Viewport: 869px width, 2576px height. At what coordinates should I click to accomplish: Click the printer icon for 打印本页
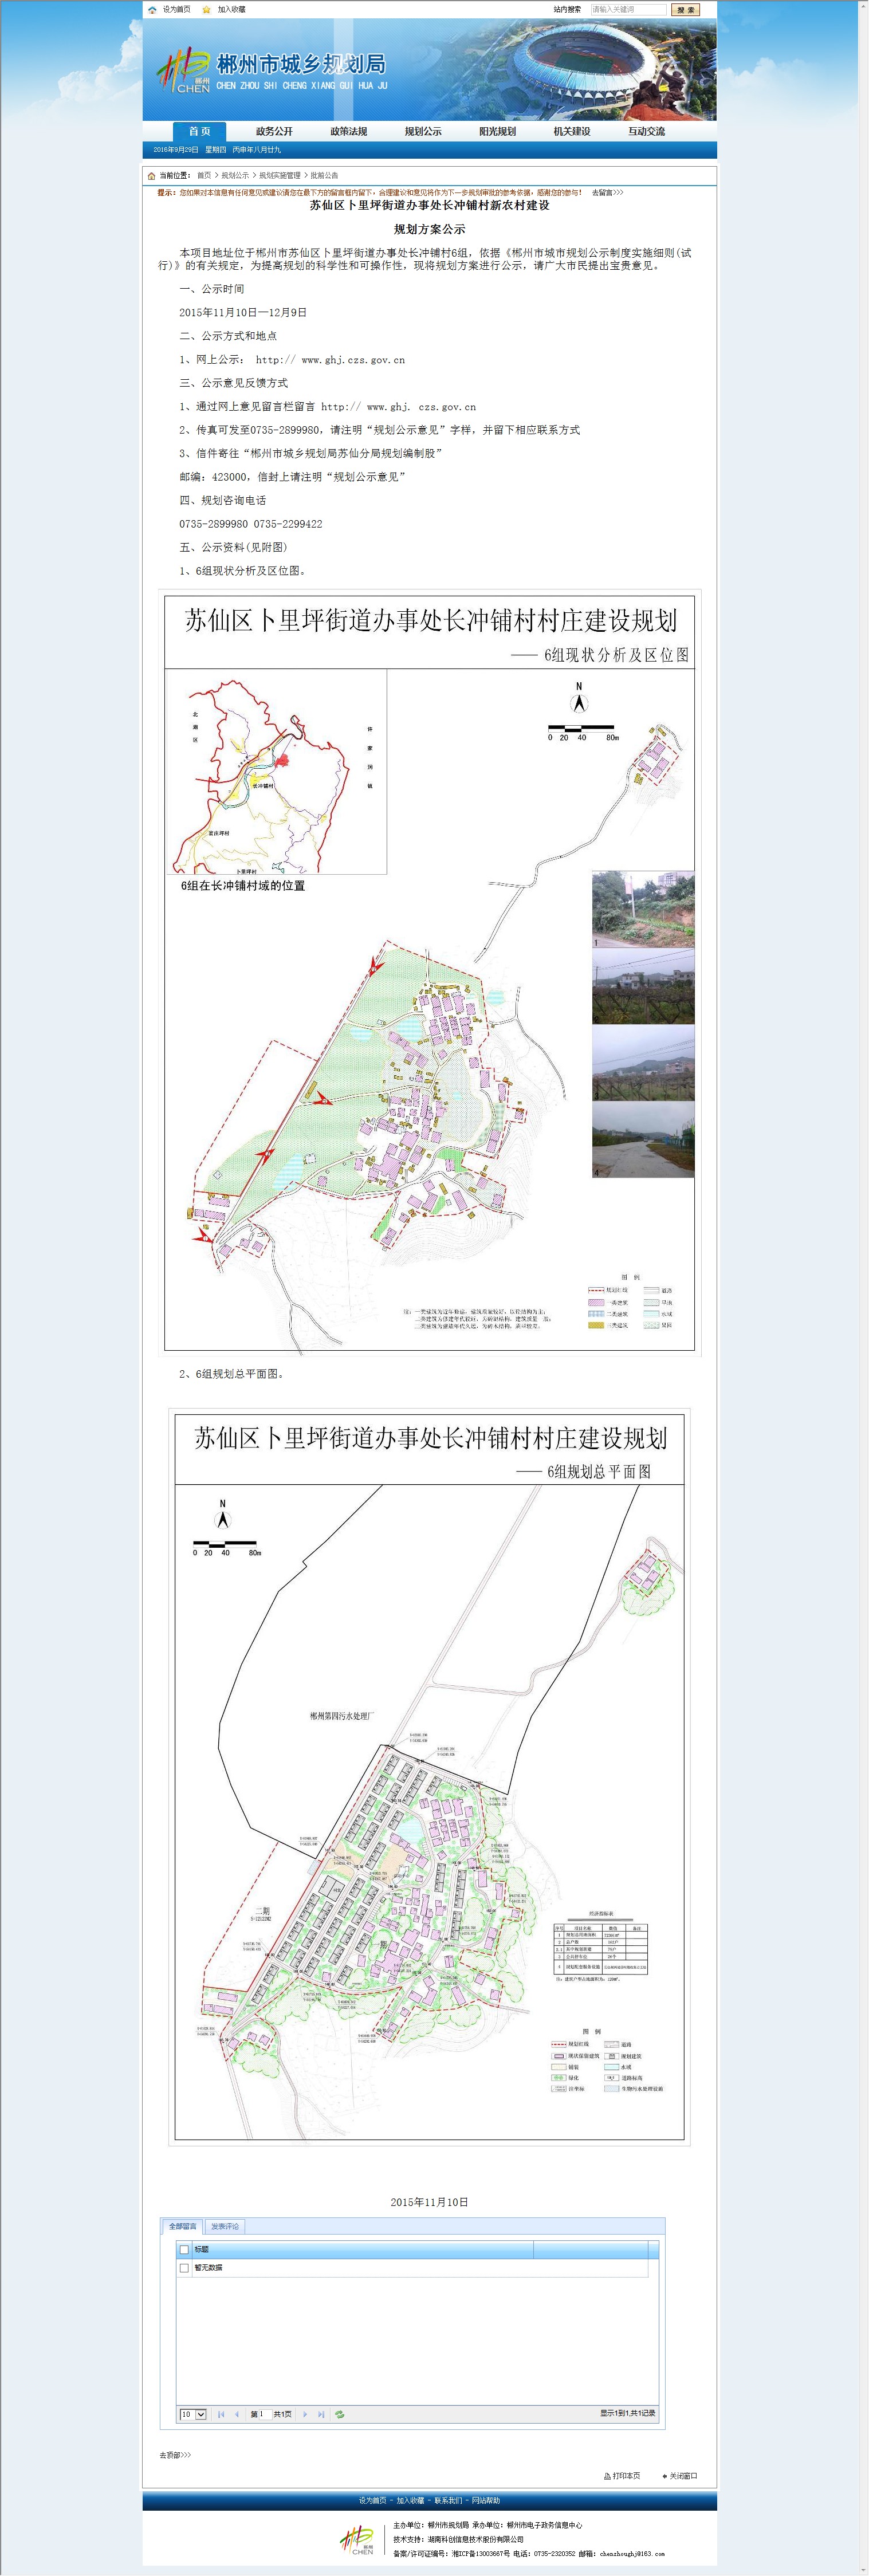pyautogui.click(x=607, y=2475)
